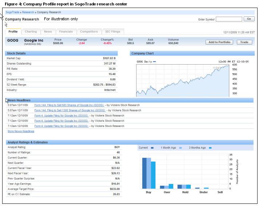This screenshot has width=259, height=206.
Task: Click Volume value 650,840
Action: [173, 43]
